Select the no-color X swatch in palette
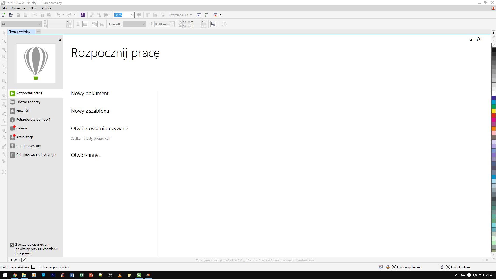The image size is (496, 279). coord(493,45)
